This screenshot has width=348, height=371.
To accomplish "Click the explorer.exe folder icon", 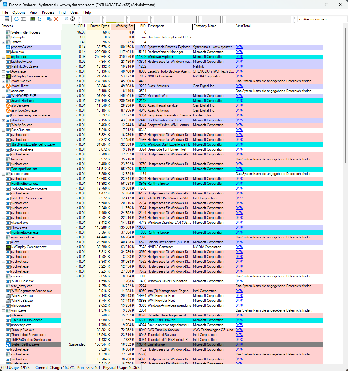I will (8, 57).
